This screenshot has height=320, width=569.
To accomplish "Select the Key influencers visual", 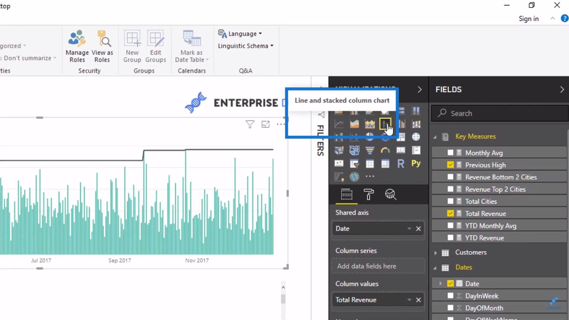I will (339, 177).
